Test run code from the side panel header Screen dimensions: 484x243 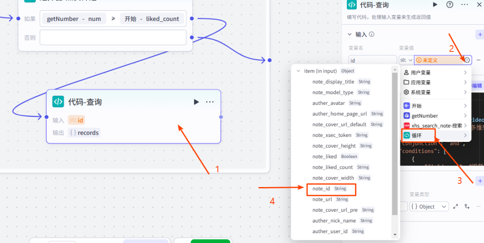435,4
